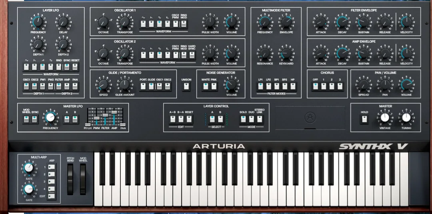
Task: Select Multi-Arp slot 3 button
Action: coord(52,182)
